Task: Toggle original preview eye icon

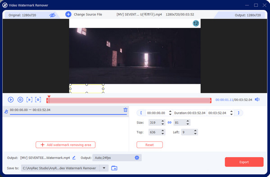Action: click(x=52, y=15)
